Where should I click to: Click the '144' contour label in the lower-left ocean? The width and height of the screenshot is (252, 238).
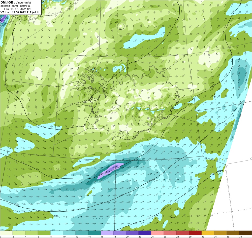click(x=17, y=206)
